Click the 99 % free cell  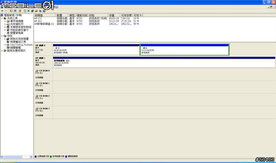[136, 24]
